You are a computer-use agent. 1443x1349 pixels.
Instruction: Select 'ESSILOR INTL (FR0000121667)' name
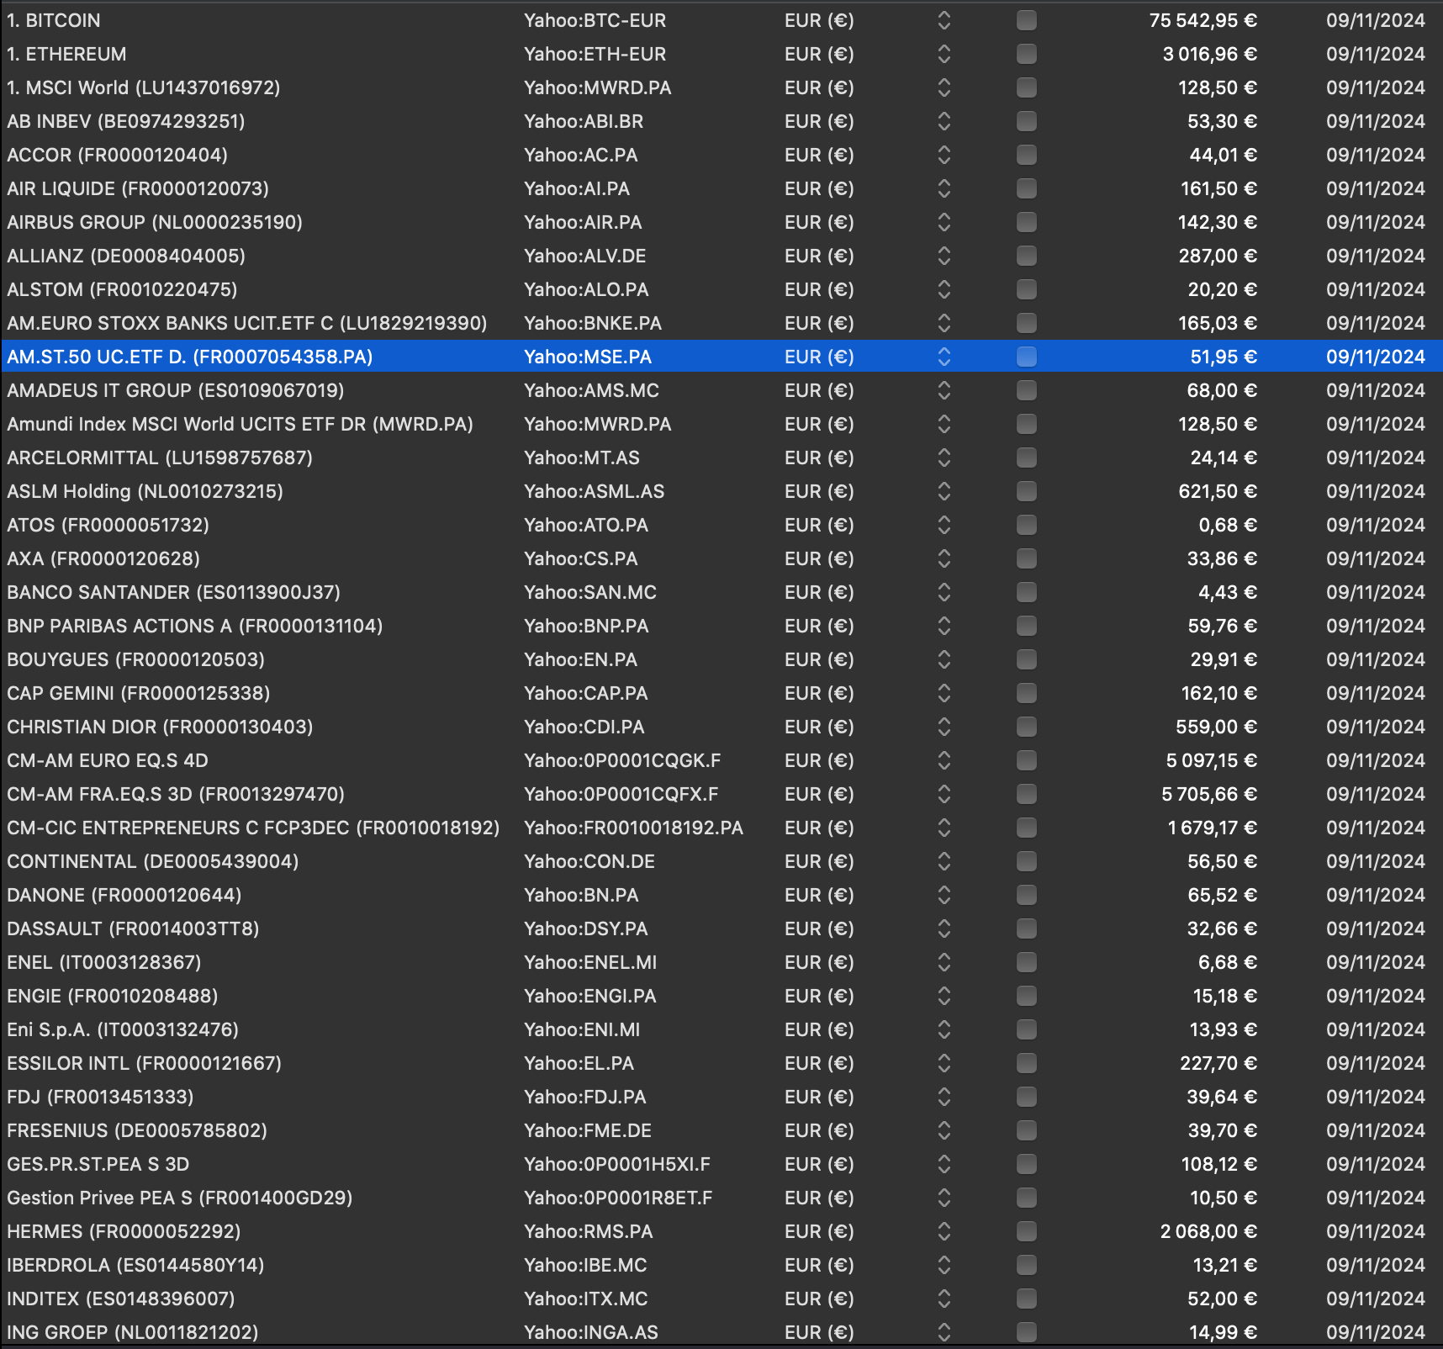(x=144, y=1063)
